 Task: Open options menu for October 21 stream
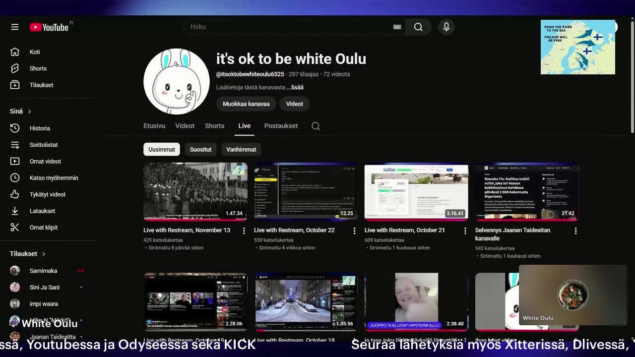click(x=465, y=231)
